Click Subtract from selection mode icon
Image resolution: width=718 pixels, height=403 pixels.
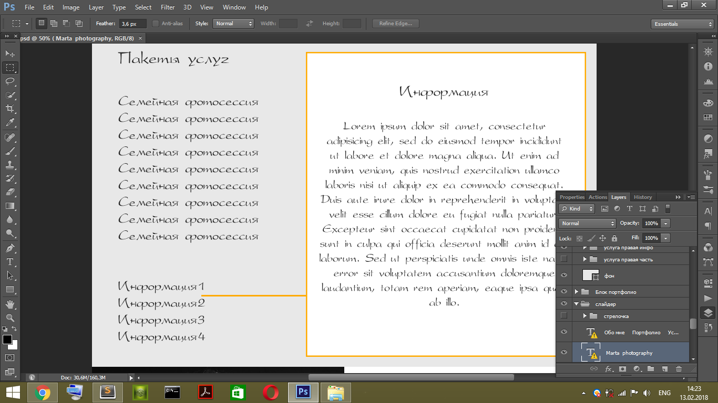66,24
